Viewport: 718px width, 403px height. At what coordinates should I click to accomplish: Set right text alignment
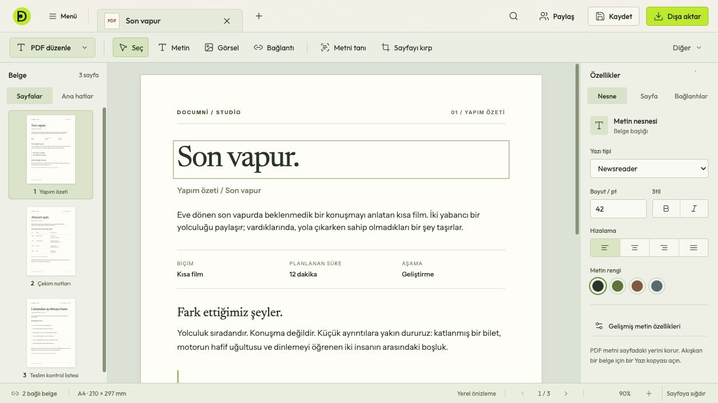(x=664, y=247)
